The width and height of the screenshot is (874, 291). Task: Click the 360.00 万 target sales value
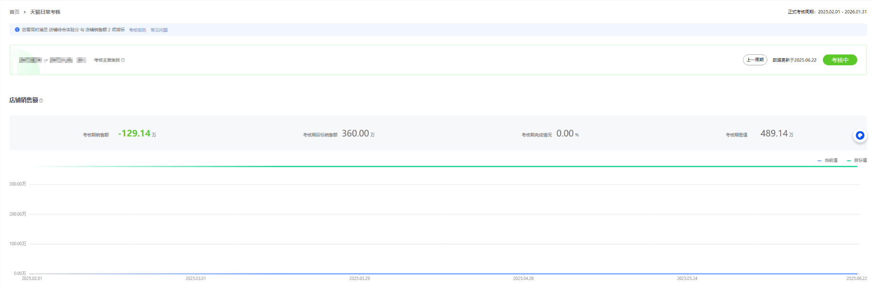point(355,134)
